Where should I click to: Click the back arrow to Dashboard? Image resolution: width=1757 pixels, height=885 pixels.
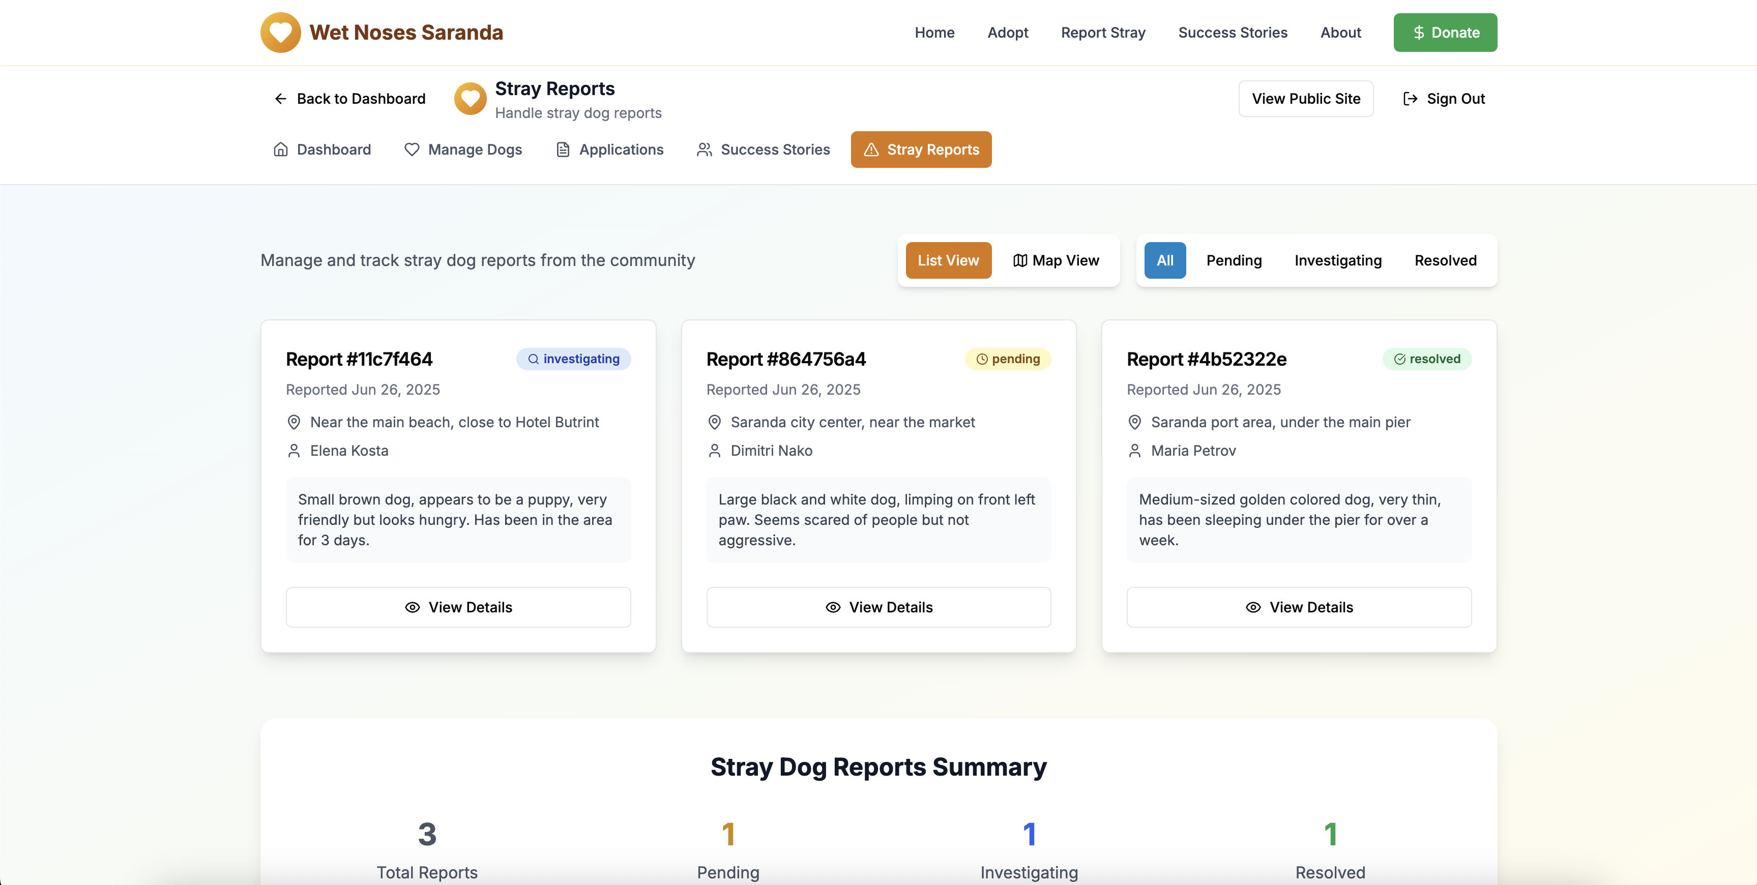(280, 99)
